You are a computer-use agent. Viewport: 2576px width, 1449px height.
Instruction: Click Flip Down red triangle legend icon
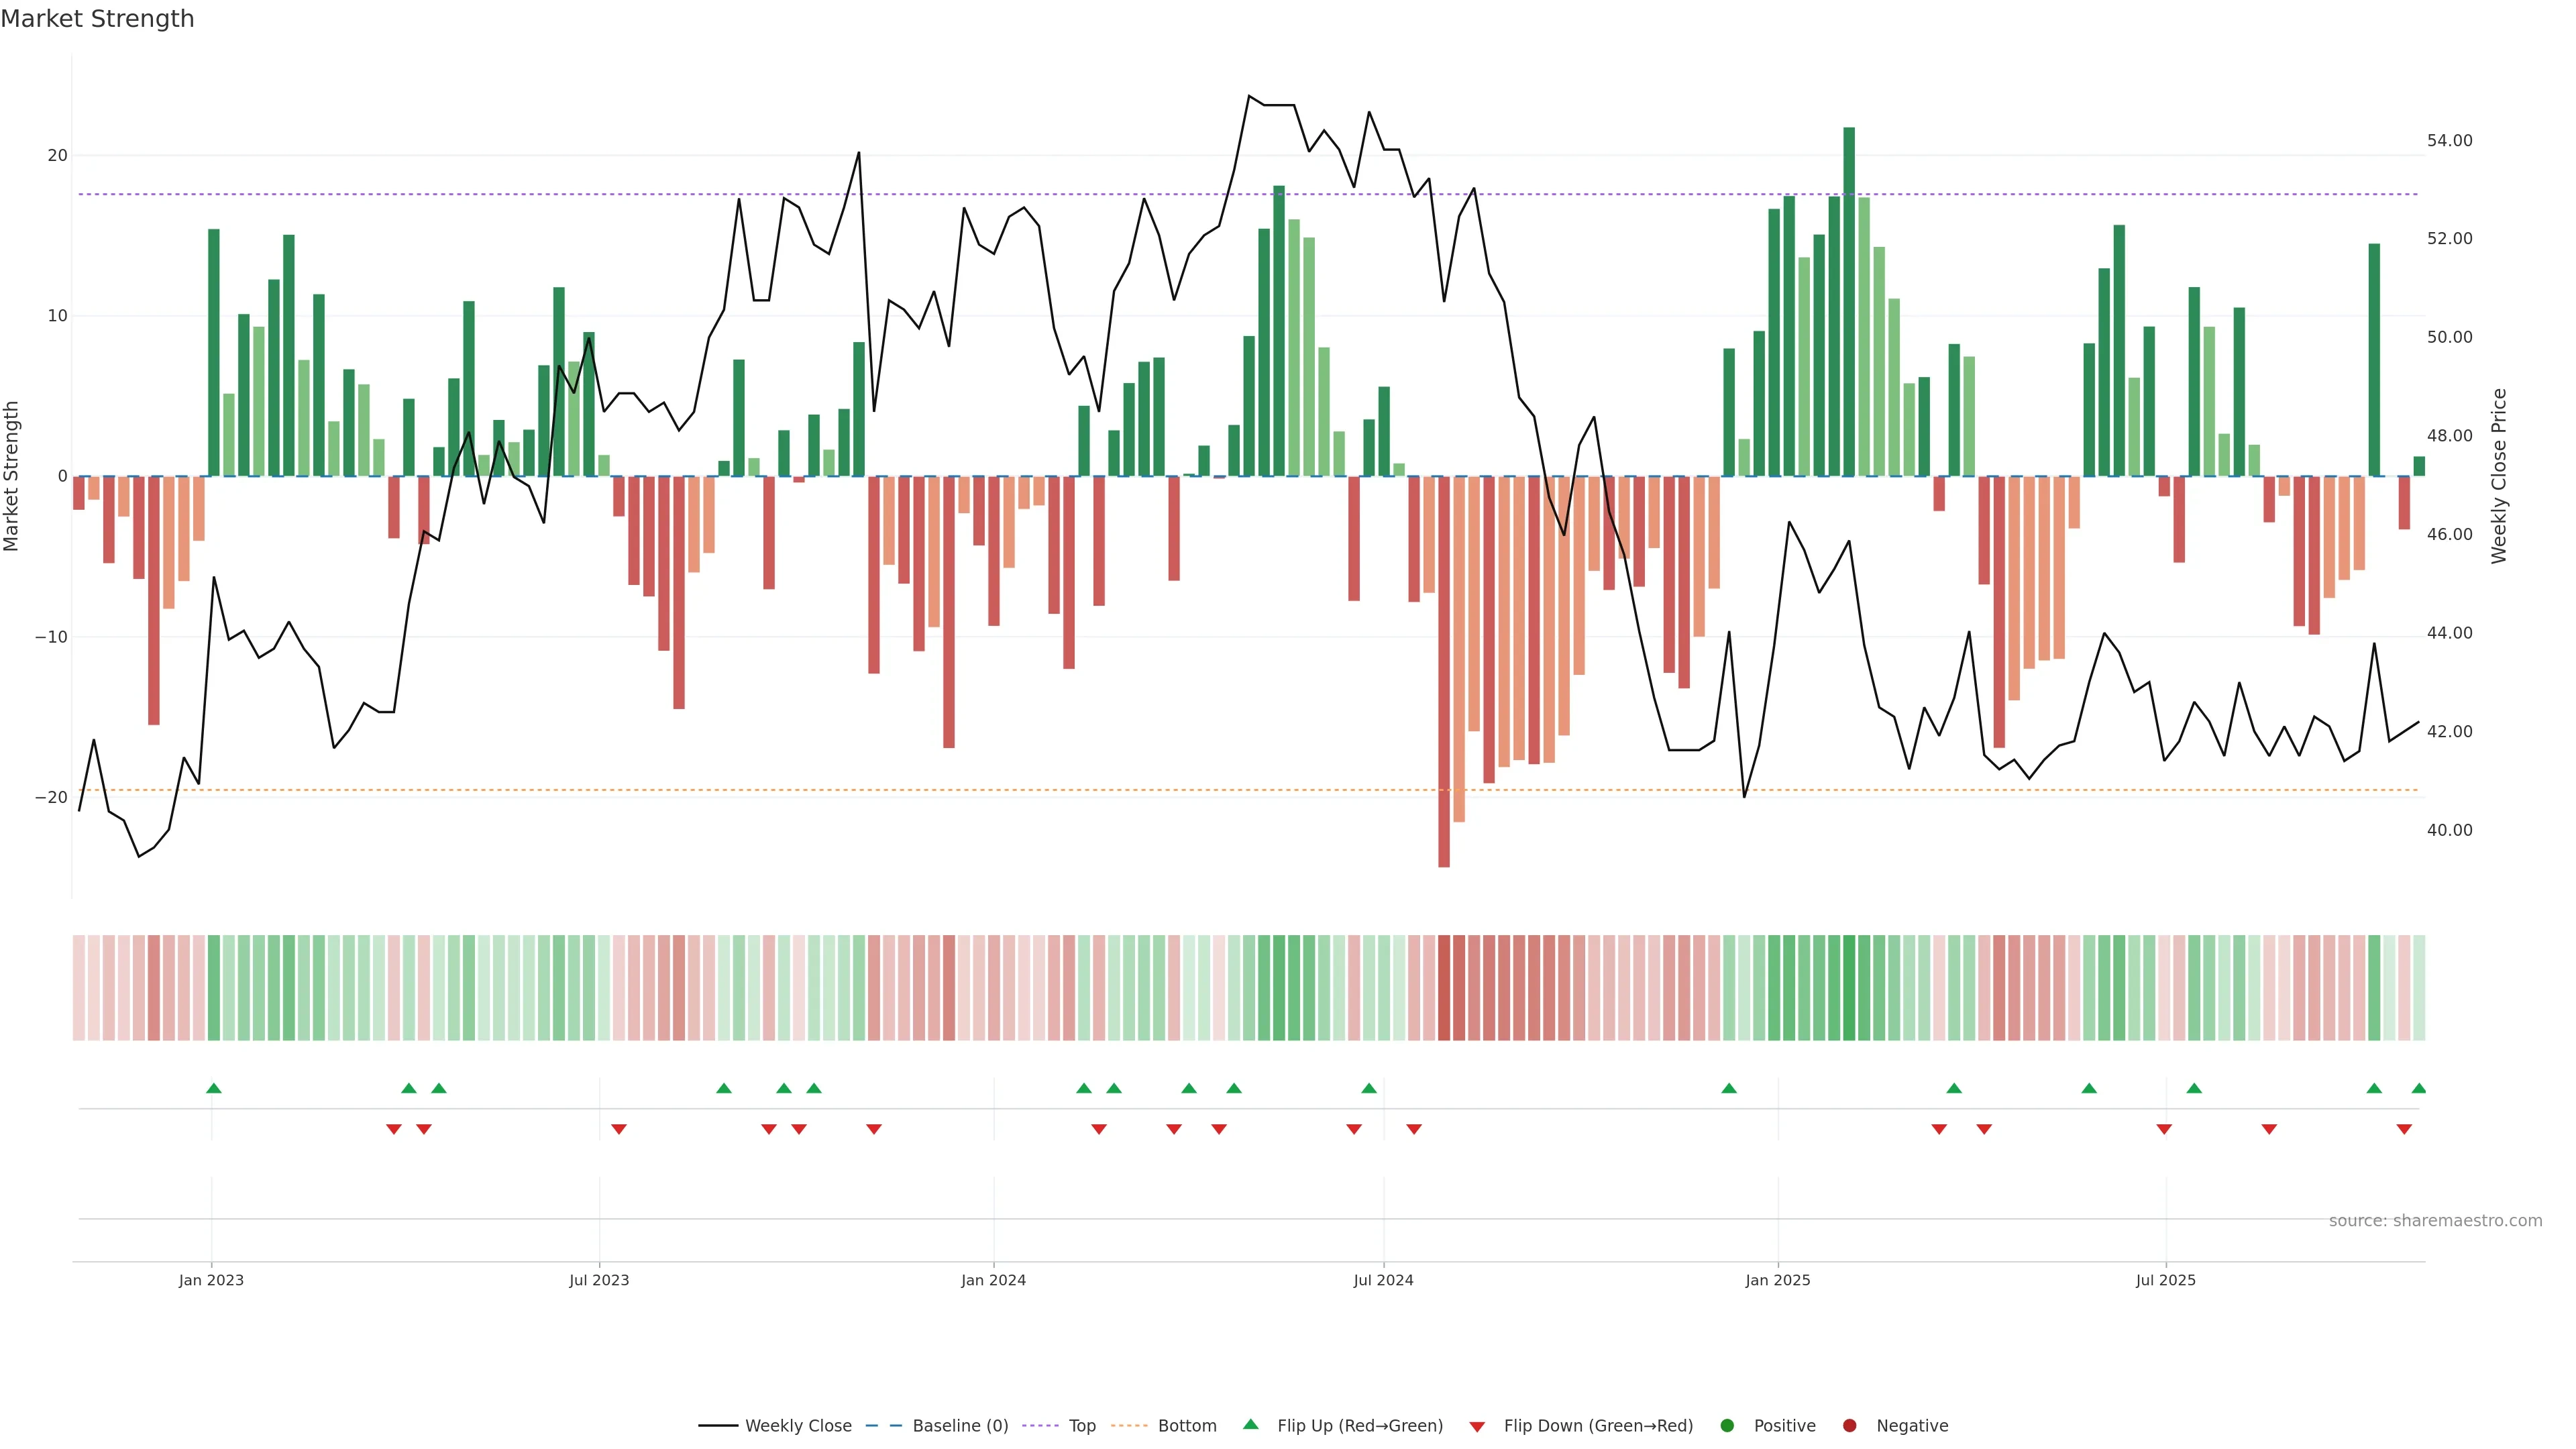point(1477,1426)
